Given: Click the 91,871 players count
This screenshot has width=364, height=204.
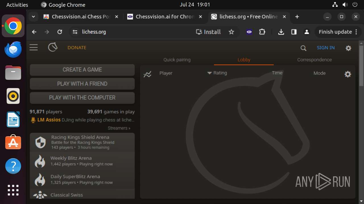Looking at the screenshot, I should tap(46, 112).
